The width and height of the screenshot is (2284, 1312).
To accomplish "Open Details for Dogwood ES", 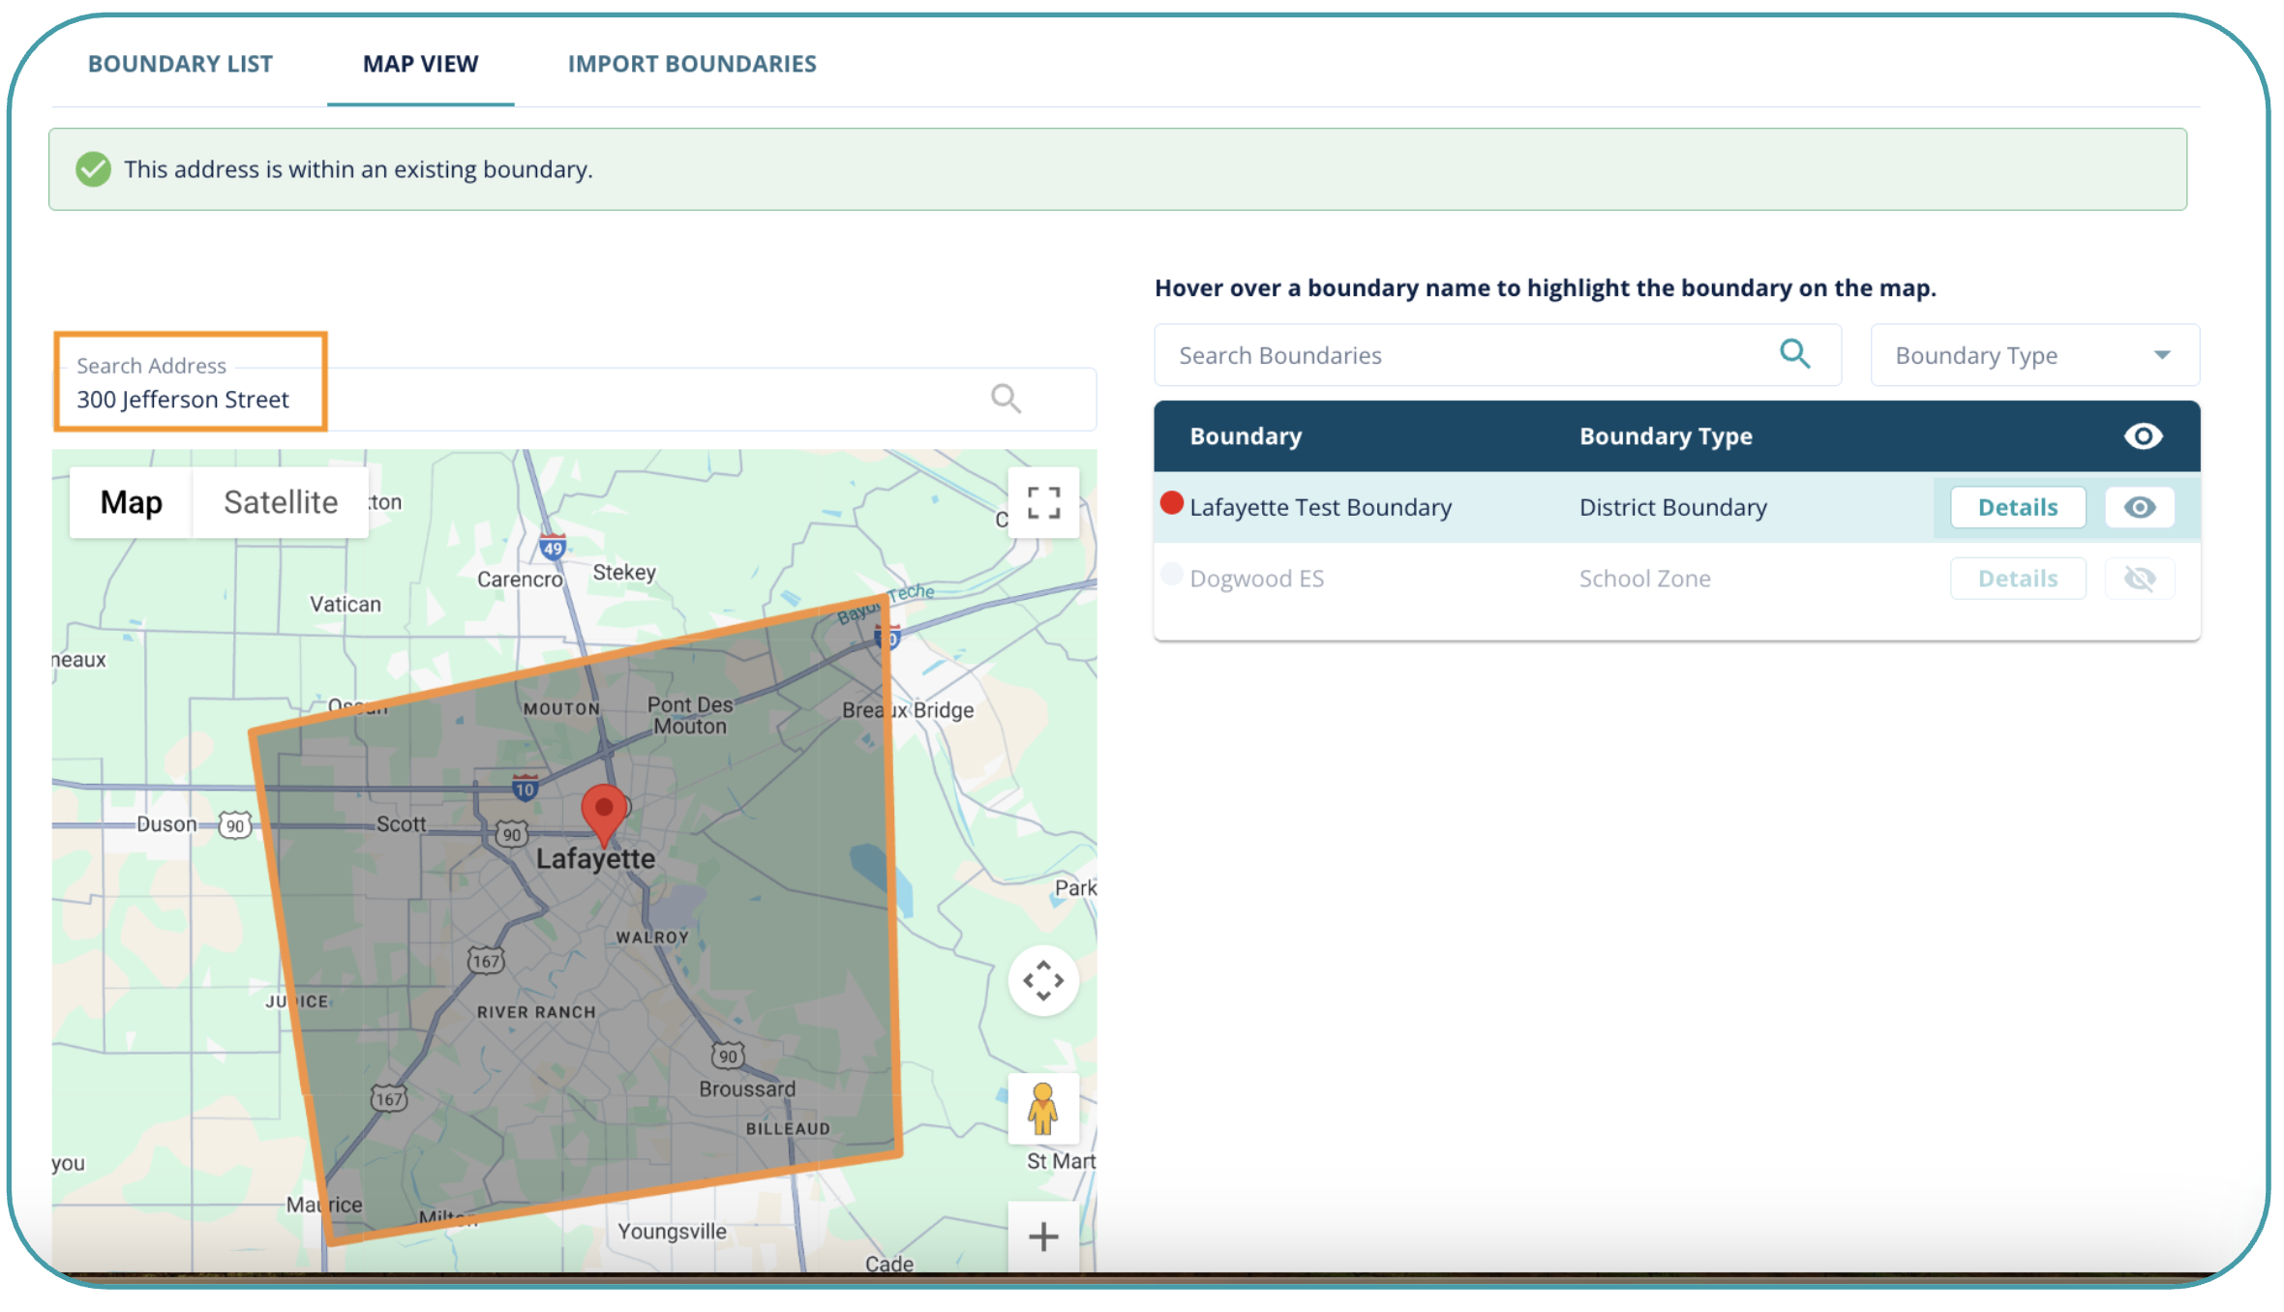I will pyautogui.click(x=2018, y=579).
